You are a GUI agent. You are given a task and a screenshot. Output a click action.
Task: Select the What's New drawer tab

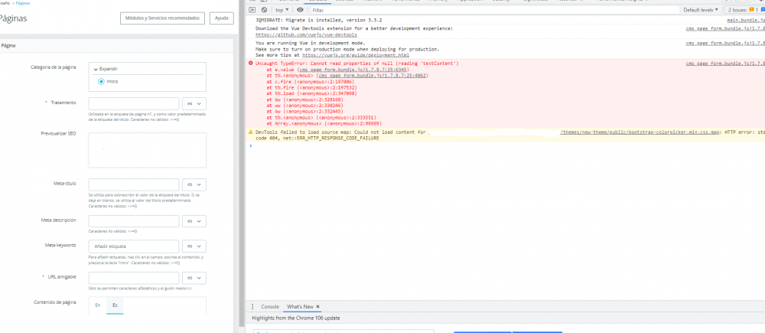(300, 307)
